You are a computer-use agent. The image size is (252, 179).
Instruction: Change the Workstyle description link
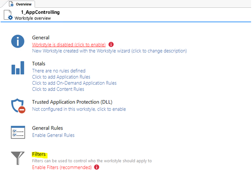click(109, 51)
